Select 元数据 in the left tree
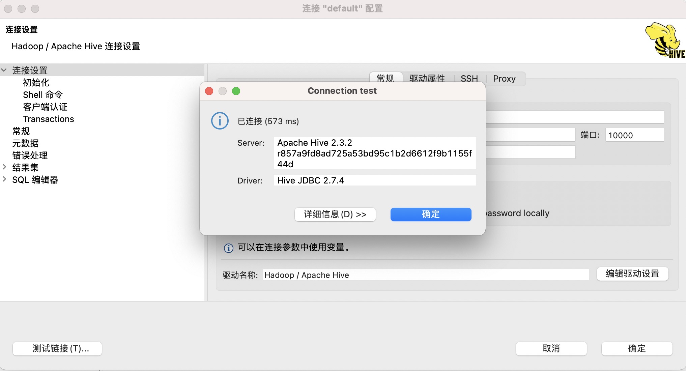This screenshot has height=371, width=686. tap(25, 143)
